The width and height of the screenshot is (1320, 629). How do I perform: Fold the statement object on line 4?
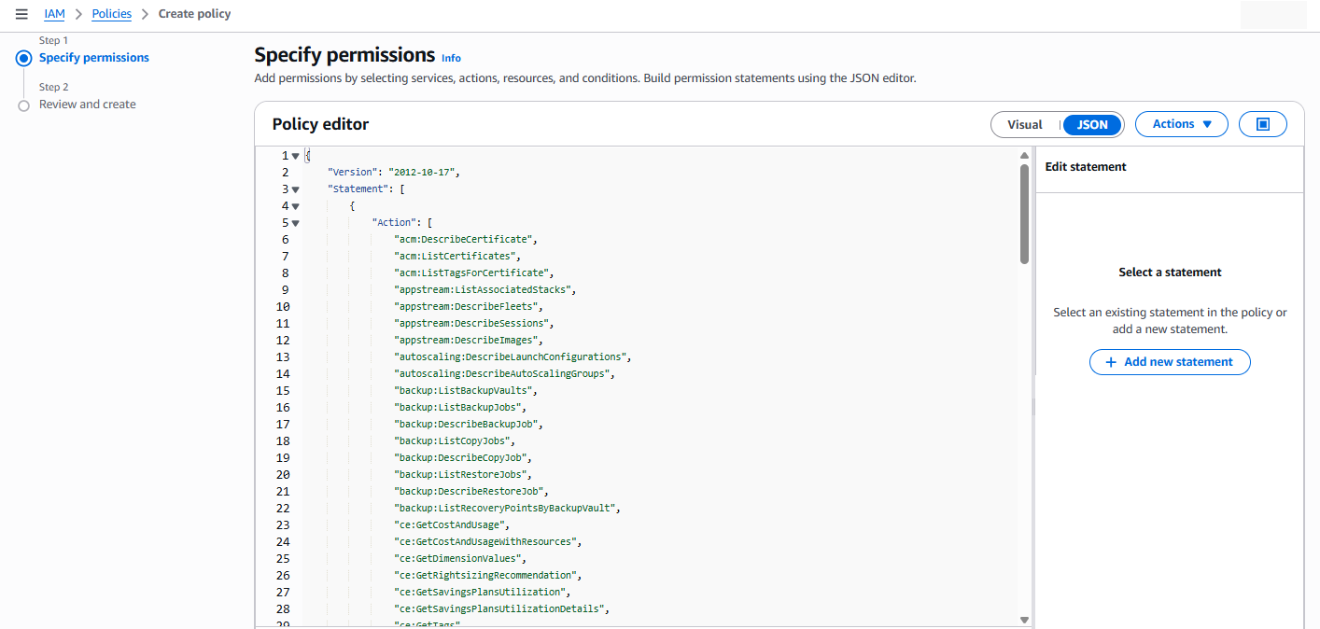click(x=296, y=206)
